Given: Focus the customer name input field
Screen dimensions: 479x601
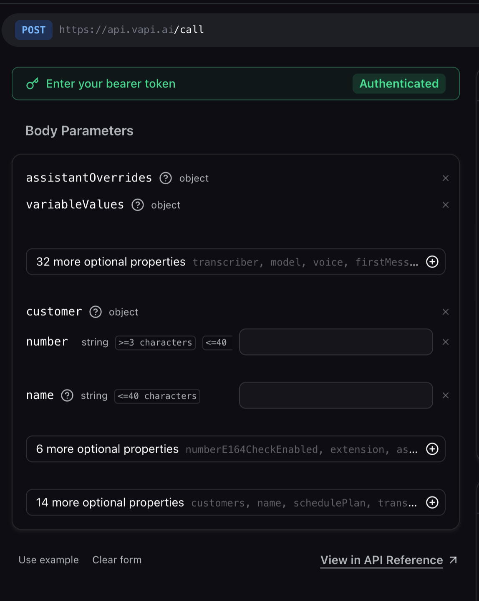Looking at the screenshot, I should pos(336,395).
